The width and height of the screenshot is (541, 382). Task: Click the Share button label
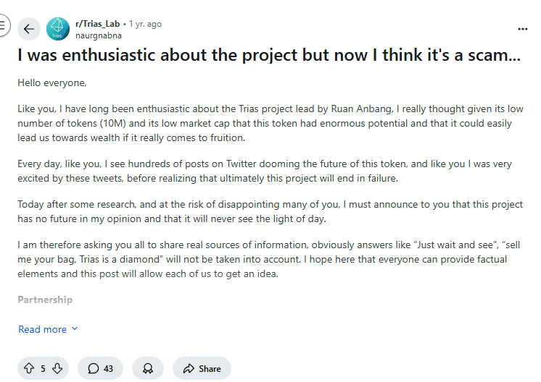pyautogui.click(x=210, y=368)
